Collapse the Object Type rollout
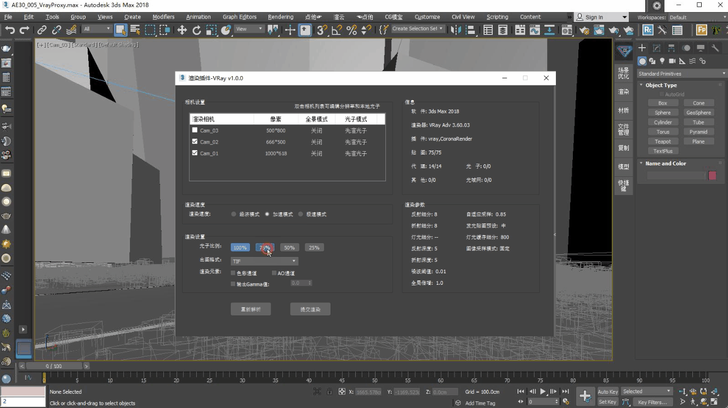Viewport: 728px width, 408px height. point(661,85)
